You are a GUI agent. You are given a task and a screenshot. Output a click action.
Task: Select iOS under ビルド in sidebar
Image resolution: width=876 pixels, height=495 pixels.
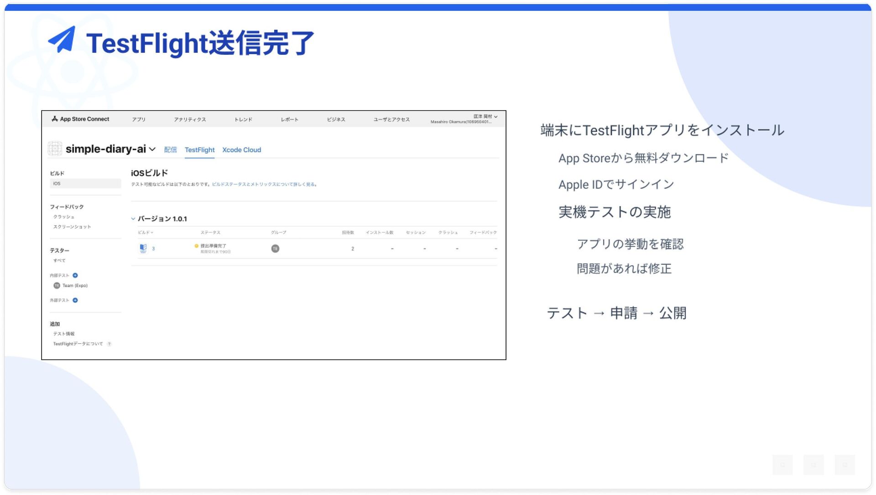pos(85,184)
